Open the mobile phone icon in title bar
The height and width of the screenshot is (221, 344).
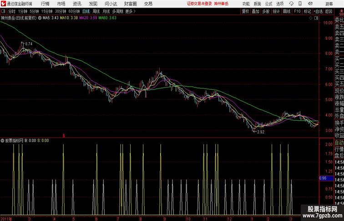[x=300, y=4]
